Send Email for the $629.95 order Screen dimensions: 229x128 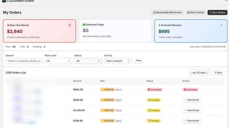[192, 100]
